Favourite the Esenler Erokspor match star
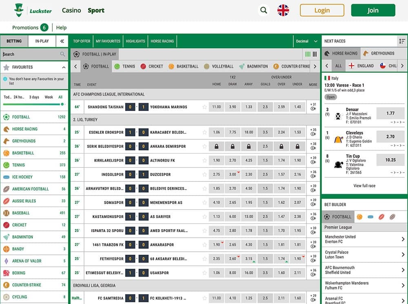408x304 pixels. 204,132
